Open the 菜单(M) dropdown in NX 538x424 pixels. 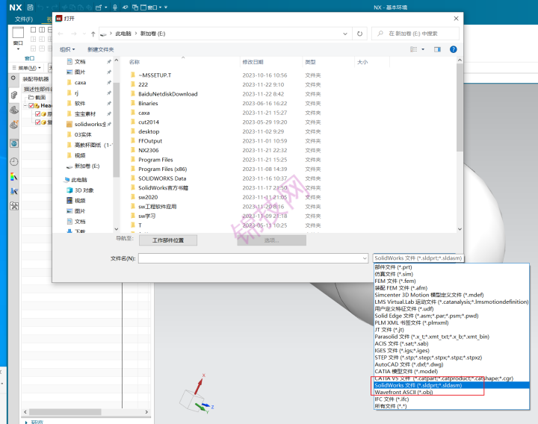(x=27, y=68)
